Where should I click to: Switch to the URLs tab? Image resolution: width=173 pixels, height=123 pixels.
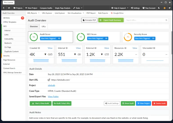(x=44, y=27)
